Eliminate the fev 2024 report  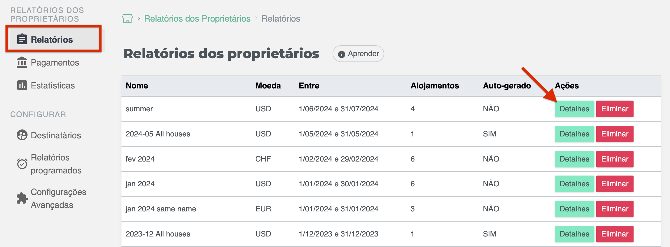pyautogui.click(x=615, y=159)
